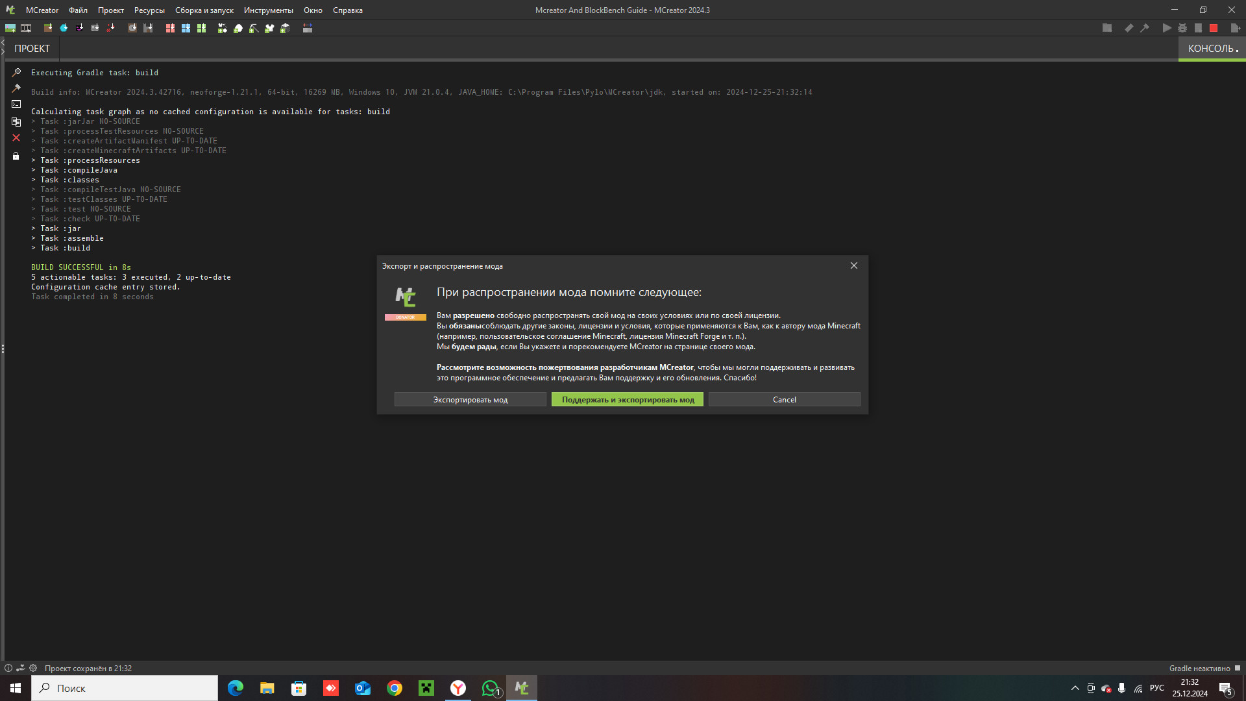1246x701 pixels.
Task: Clear the console using the red X icon
Action: pyautogui.click(x=16, y=138)
